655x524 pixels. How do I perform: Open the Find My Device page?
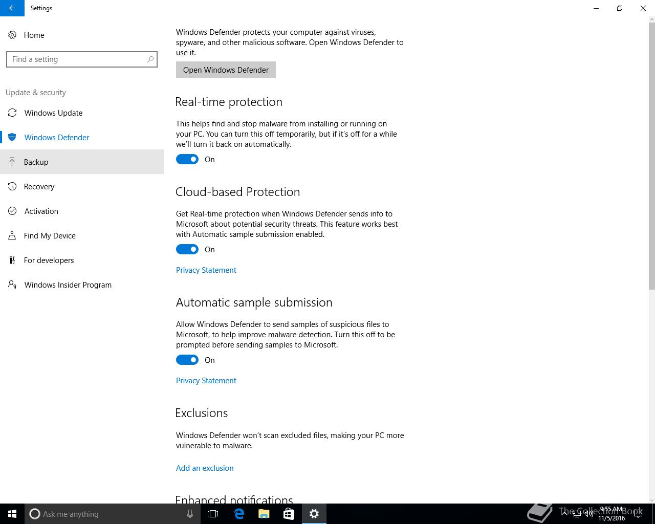tap(82, 235)
